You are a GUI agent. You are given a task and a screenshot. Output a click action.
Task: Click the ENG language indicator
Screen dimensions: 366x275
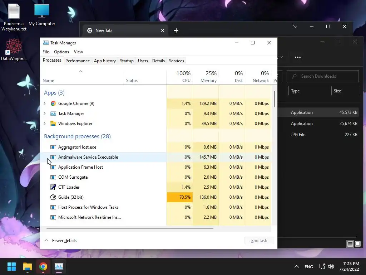click(x=308, y=266)
